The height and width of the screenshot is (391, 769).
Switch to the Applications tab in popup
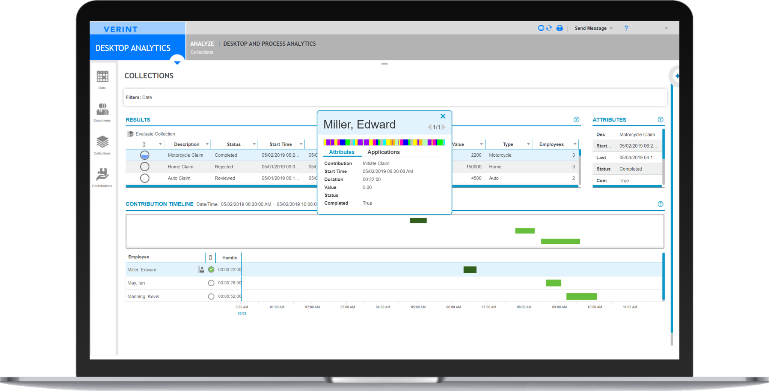tap(383, 152)
